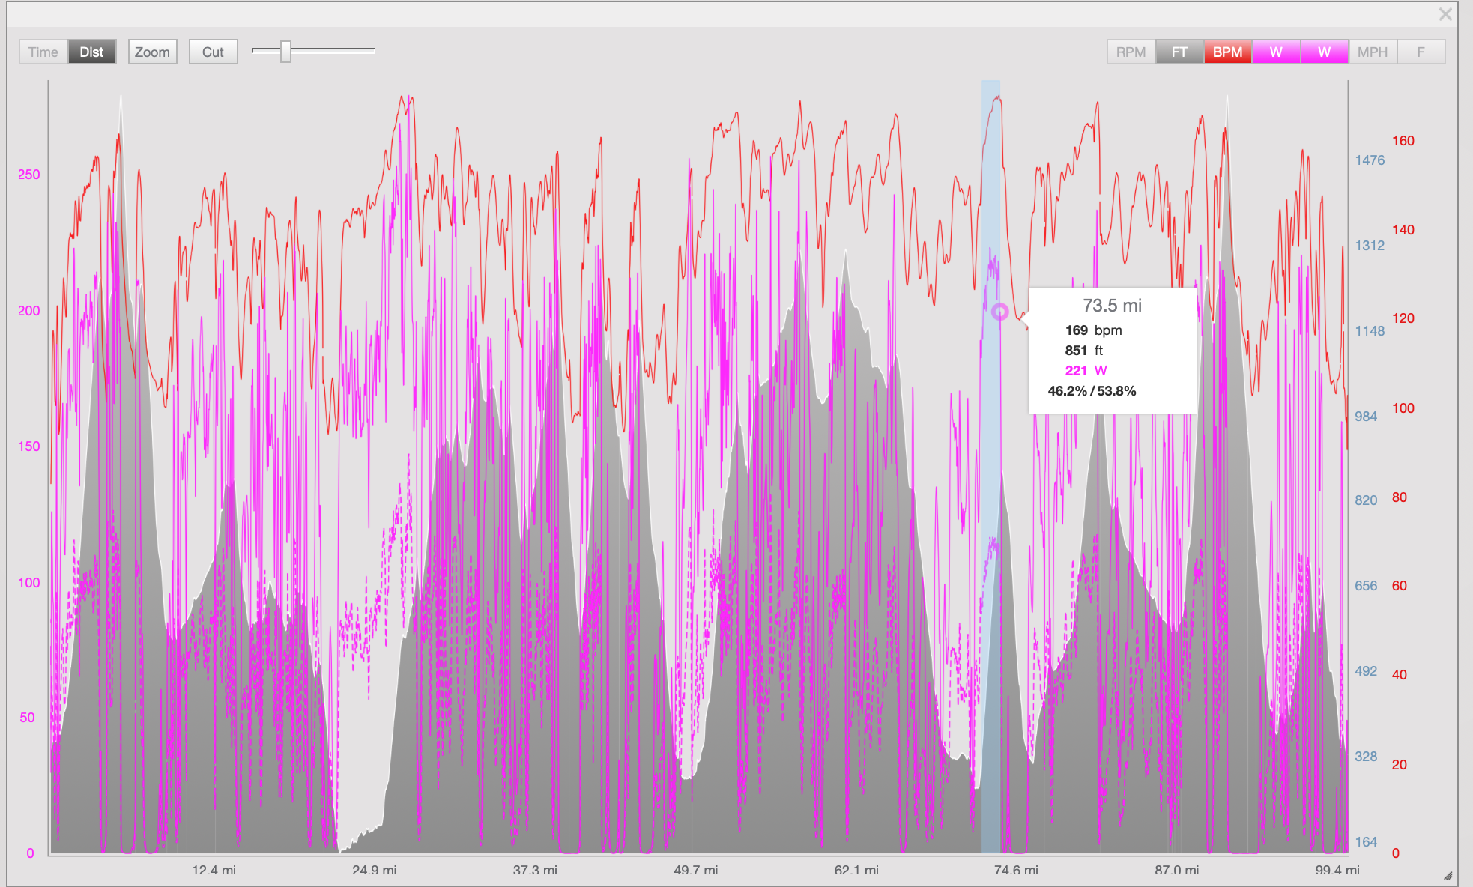Image resolution: width=1473 pixels, height=887 pixels.
Task: Select the Dist axis mode
Action: 91,52
